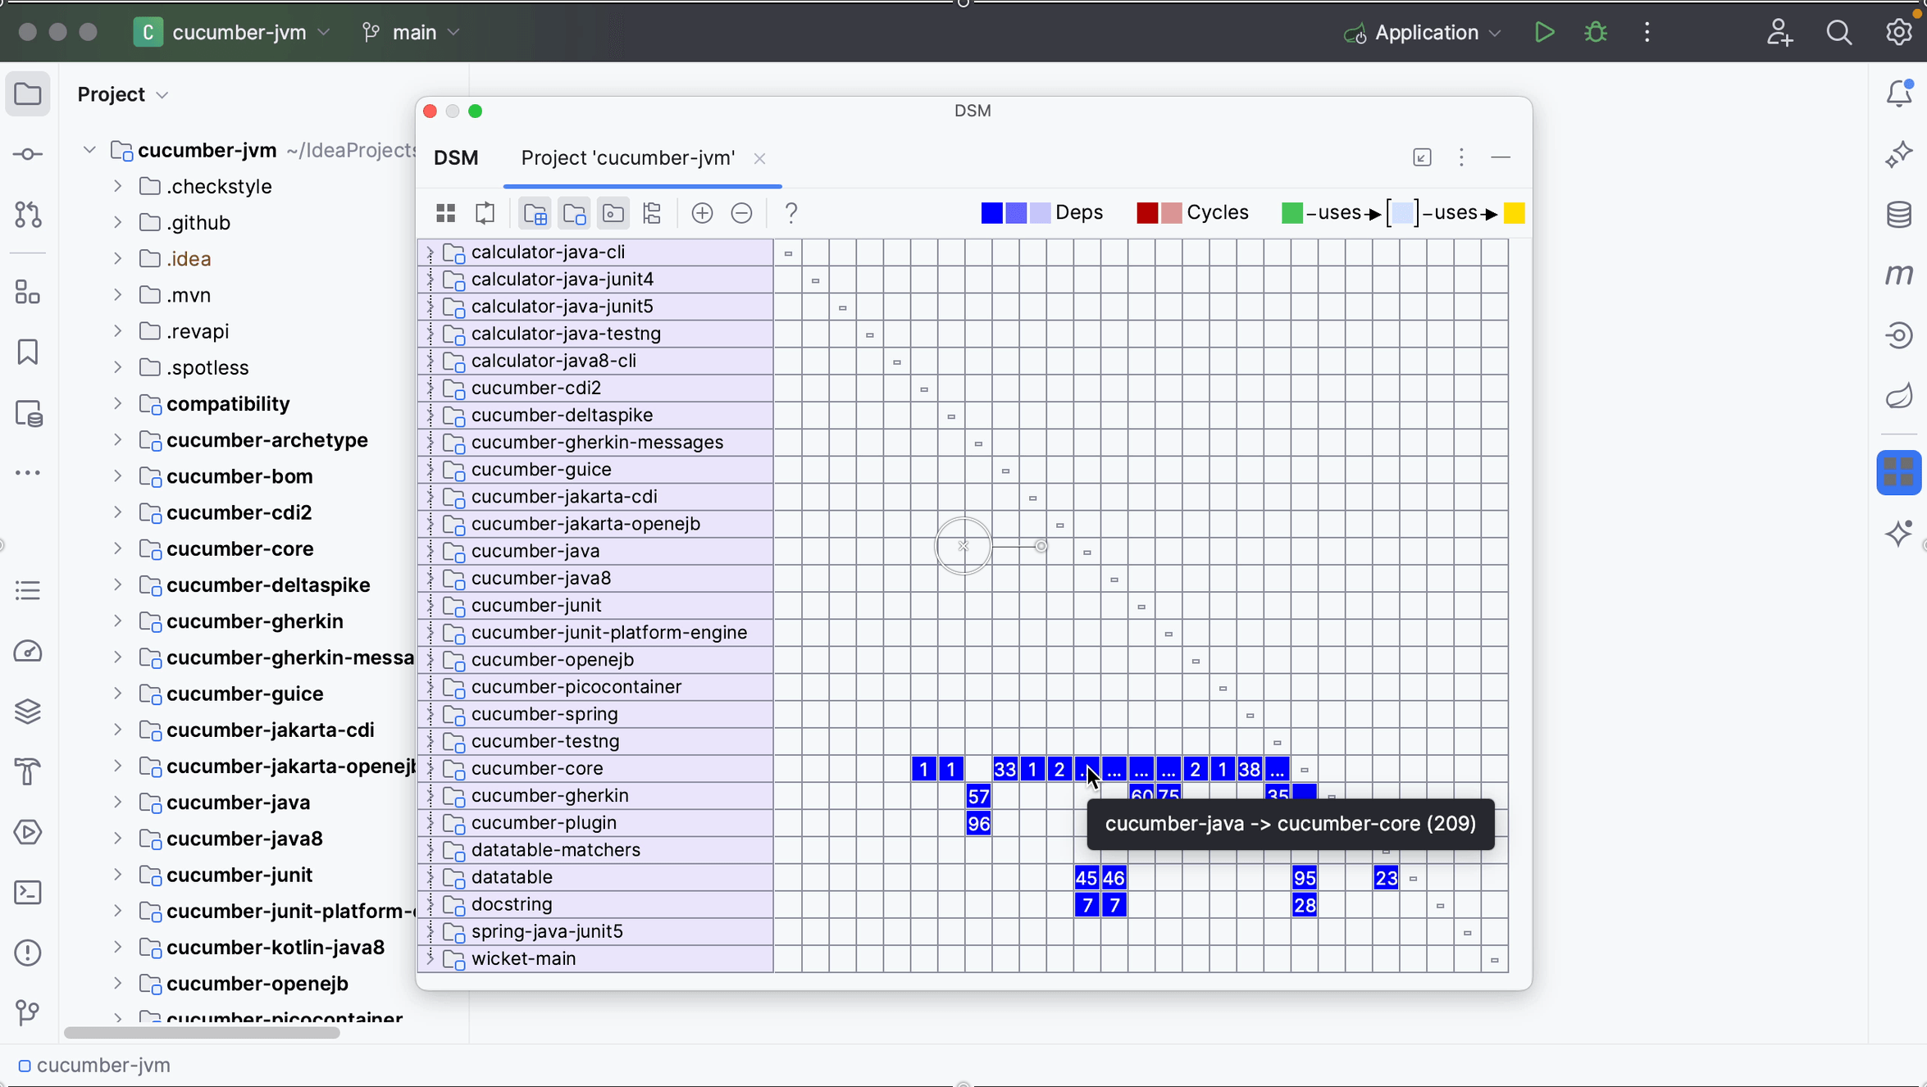Viewport: 1927px width, 1087px height.
Task: Click the restore DSM panel button
Action: 1423,157
